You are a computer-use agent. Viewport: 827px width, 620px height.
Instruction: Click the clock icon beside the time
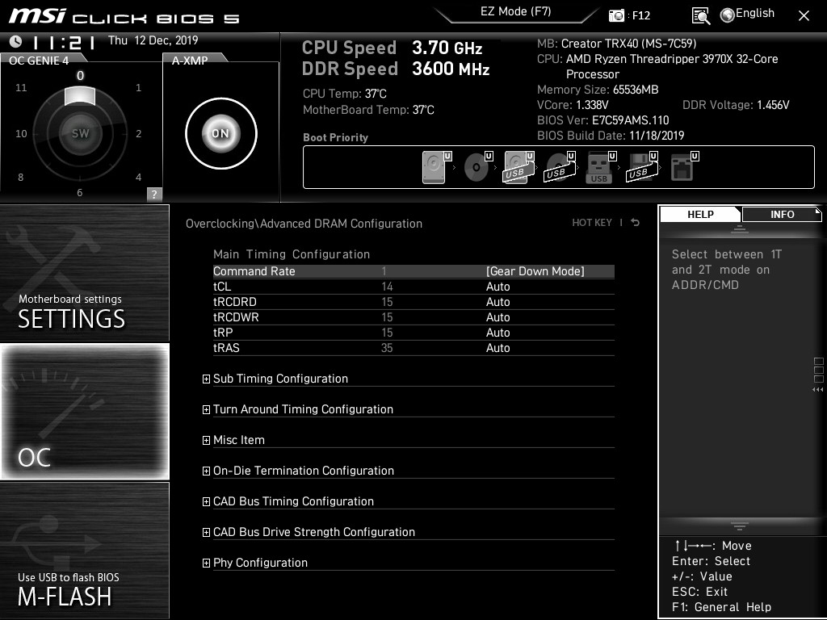[x=15, y=41]
